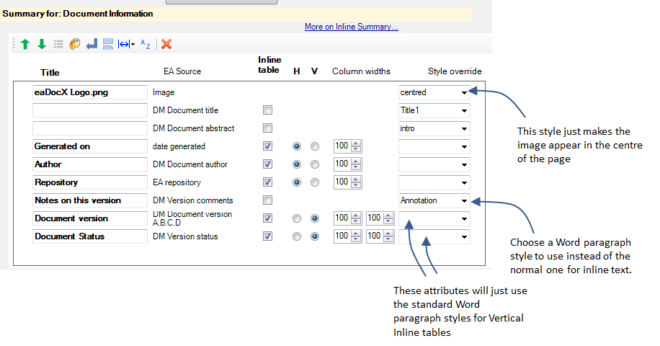Click the list lines toolbar icon
The image size is (660, 346).
(58, 44)
